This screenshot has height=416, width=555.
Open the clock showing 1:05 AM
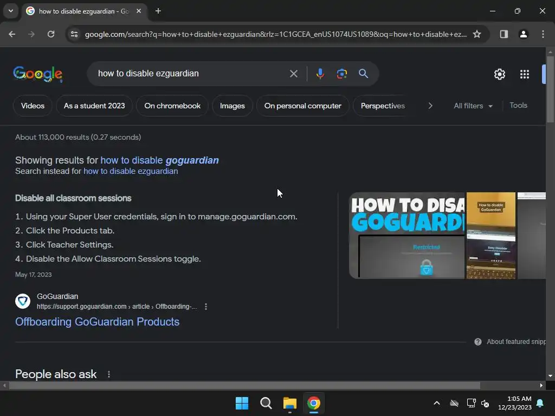point(515,403)
